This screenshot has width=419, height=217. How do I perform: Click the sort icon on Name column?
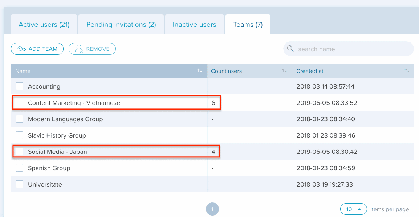pos(200,71)
